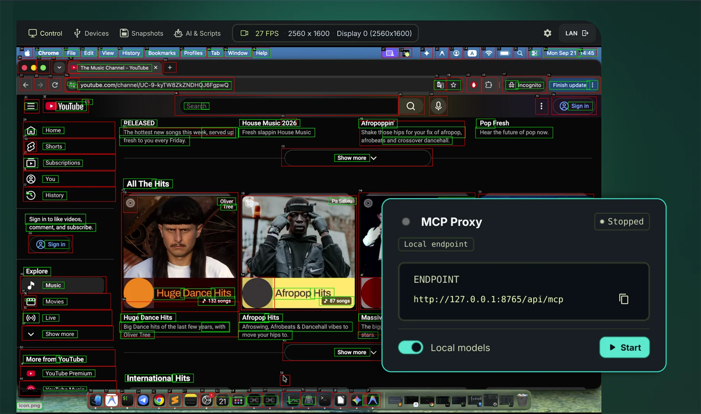Click Sign in below sidebar prompt

(x=51, y=244)
